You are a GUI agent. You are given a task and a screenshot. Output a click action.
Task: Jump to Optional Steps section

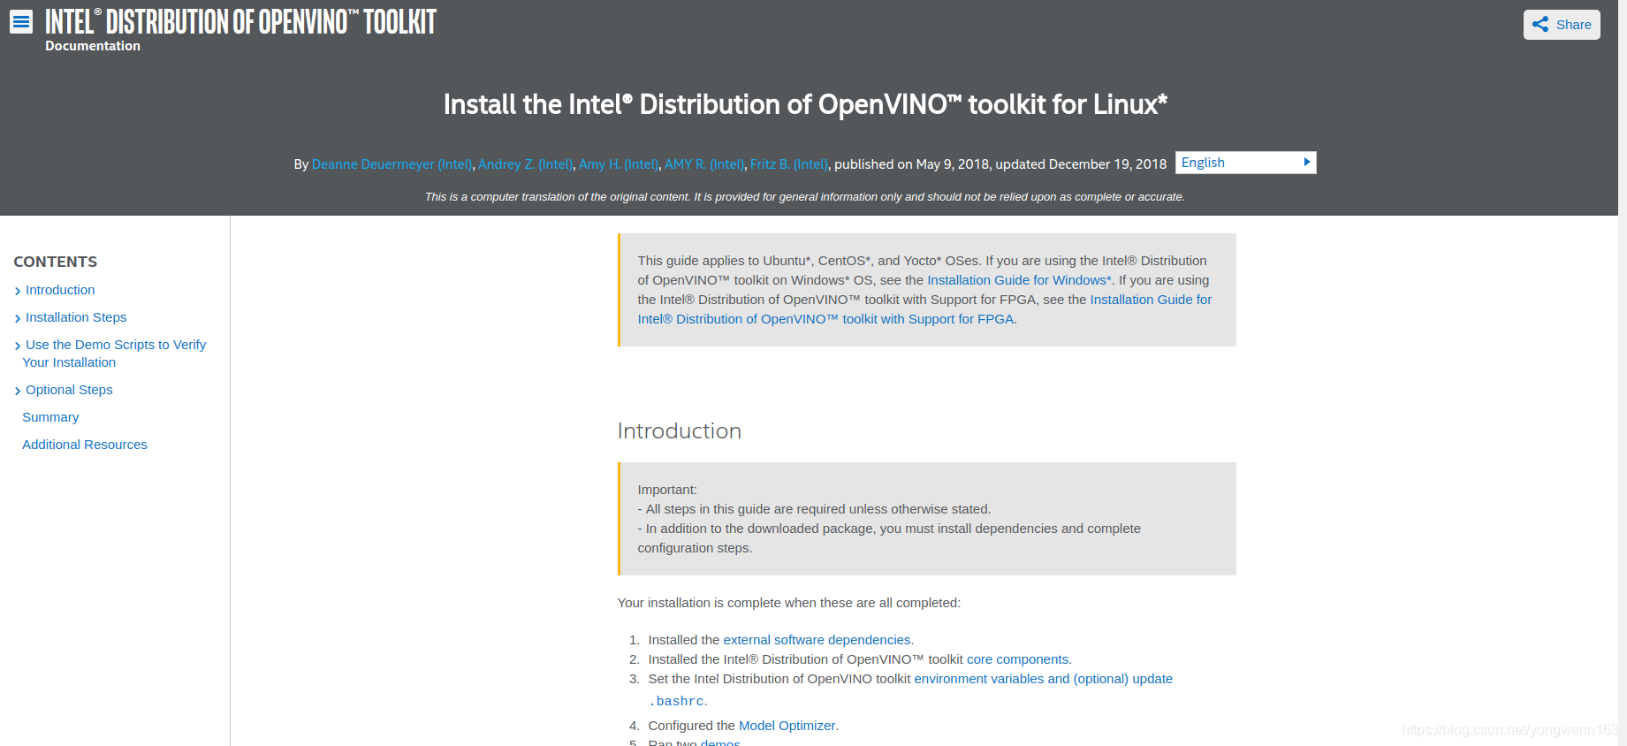pyautogui.click(x=69, y=390)
